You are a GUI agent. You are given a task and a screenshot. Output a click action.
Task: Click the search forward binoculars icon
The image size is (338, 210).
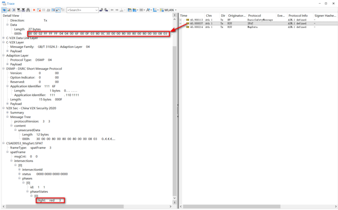click(x=106, y=10)
